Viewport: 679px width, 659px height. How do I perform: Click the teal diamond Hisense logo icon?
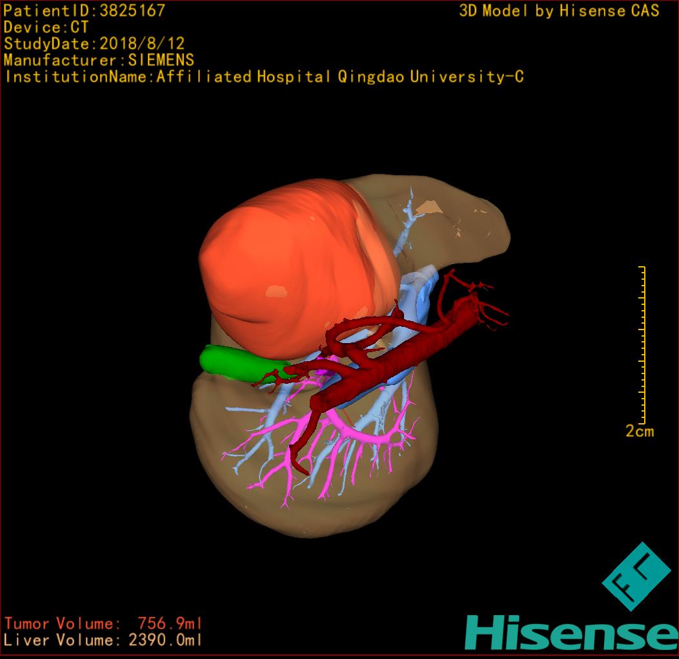(x=636, y=576)
